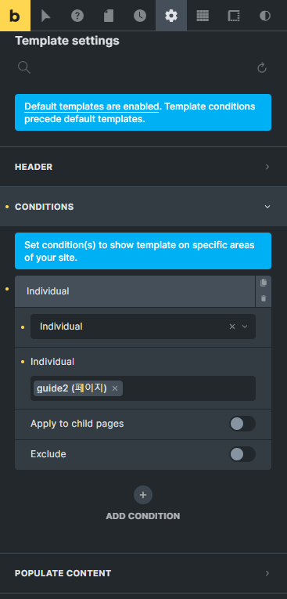Select the cursor pointer toolbar icon
Viewport: 287px width, 599px height.
pos(46,16)
